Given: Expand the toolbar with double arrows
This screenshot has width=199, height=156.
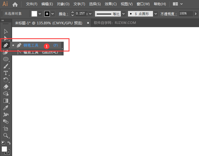Looking at the screenshot, I should point(3,20).
